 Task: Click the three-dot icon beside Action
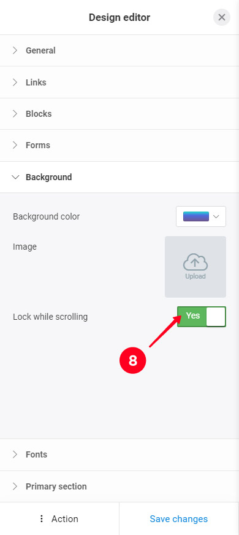point(42,518)
